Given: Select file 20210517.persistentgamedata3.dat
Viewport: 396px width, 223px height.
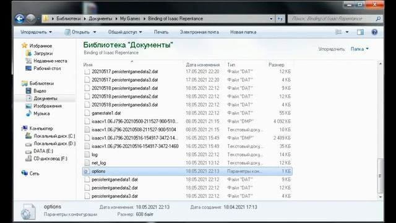Looking at the screenshot, I should tap(187, 80).
